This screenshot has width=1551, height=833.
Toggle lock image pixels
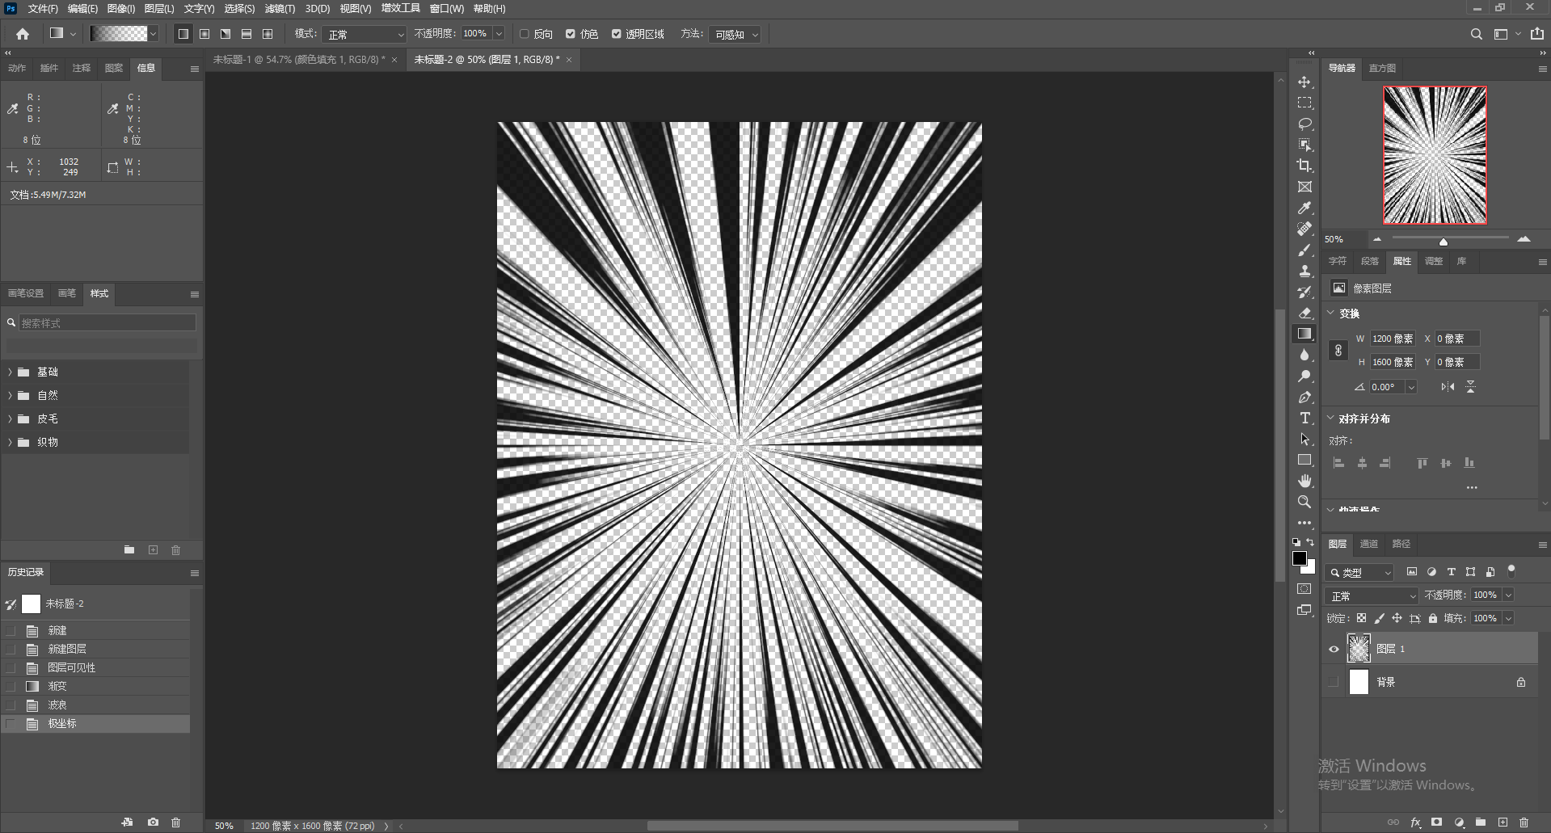coord(1379,618)
